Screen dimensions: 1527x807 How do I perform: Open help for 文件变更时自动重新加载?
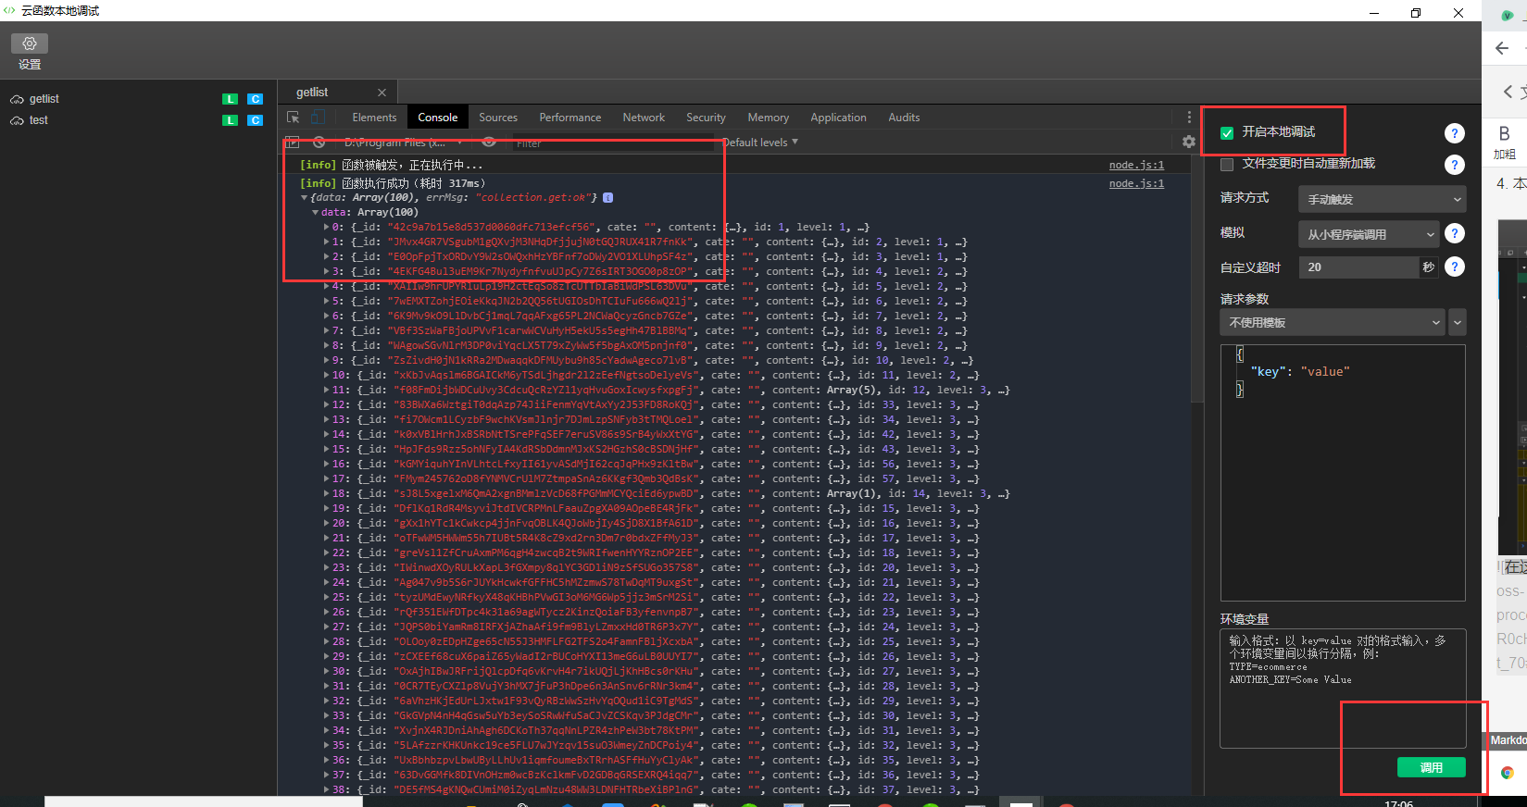pos(1455,165)
